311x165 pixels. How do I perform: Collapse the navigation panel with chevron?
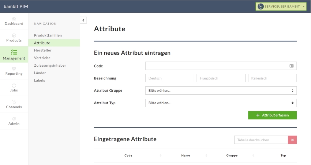coord(83,20)
